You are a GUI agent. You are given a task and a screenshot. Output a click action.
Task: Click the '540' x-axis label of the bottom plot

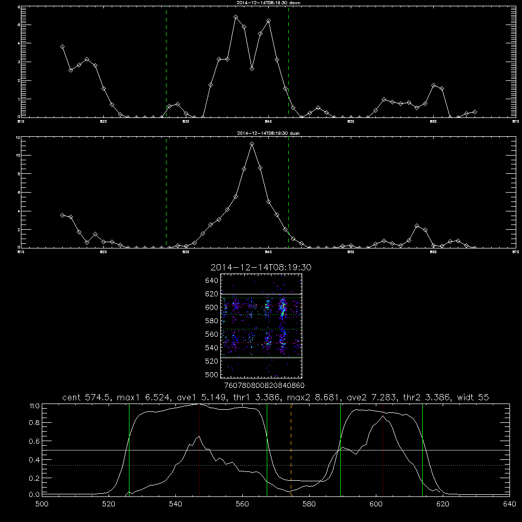pyautogui.click(x=175, y=504)
